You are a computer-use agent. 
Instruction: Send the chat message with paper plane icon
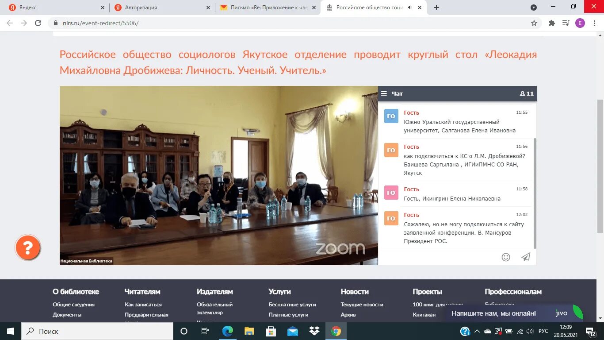(x=525, y=257)
